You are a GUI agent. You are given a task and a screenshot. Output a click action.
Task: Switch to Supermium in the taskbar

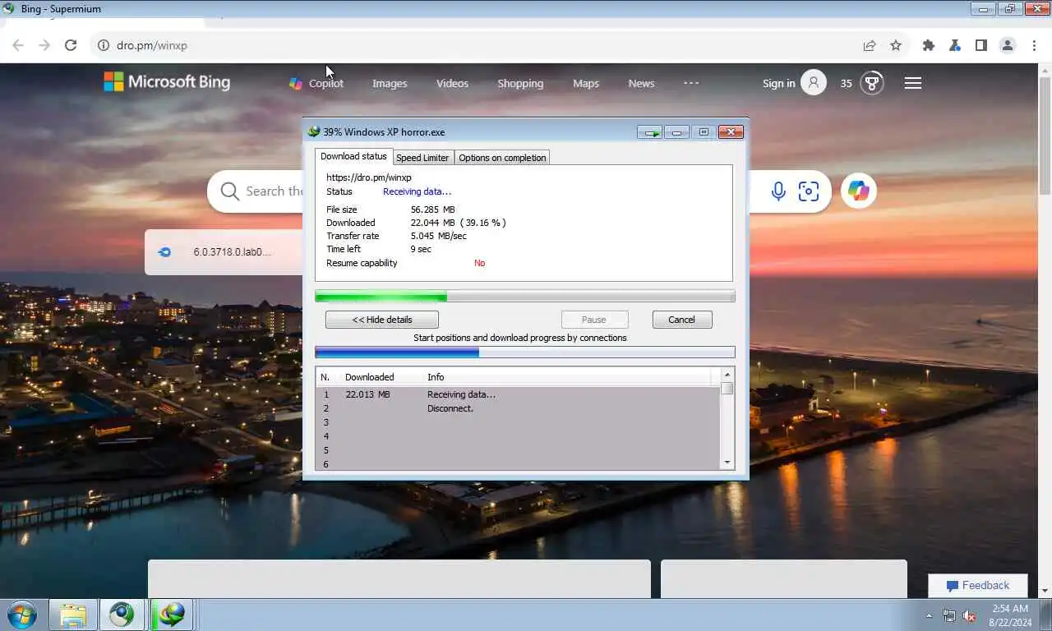pos(122,615)
